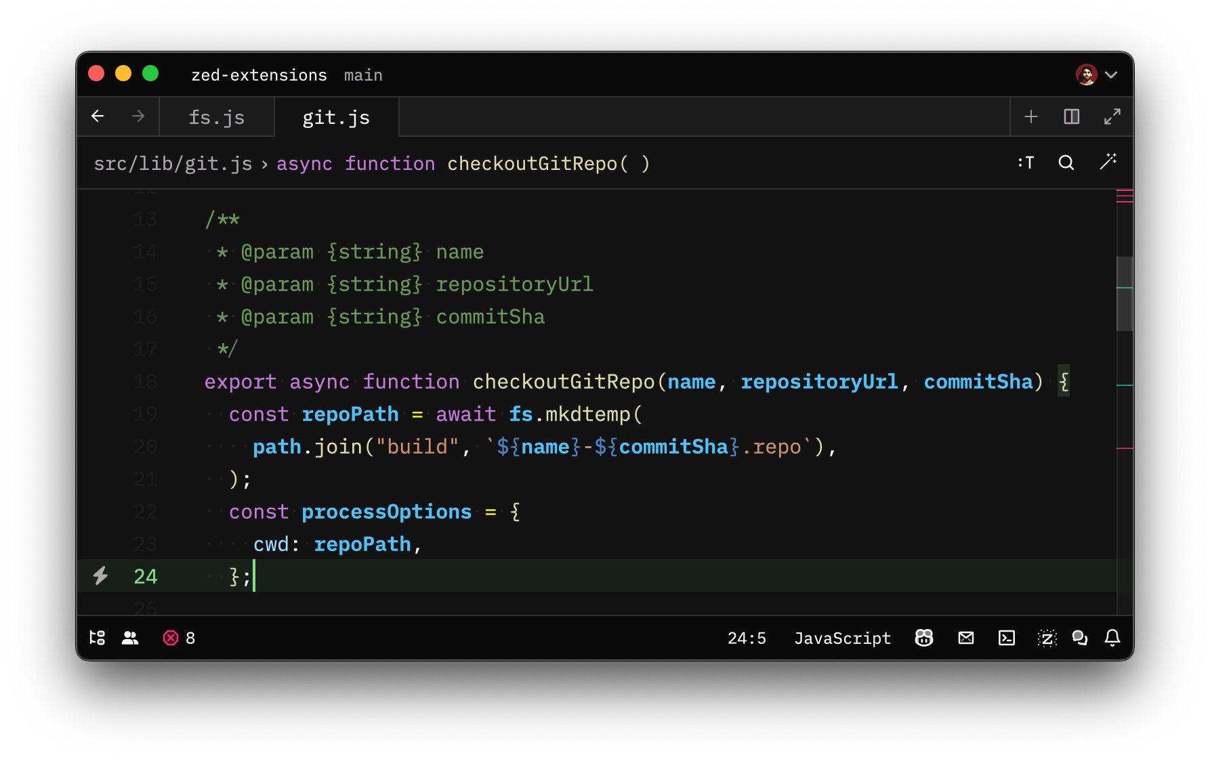This screenshot has width=1210, height=761.
Task: Click the commitSha parameter on line 18
Action: tap(978, 381)
